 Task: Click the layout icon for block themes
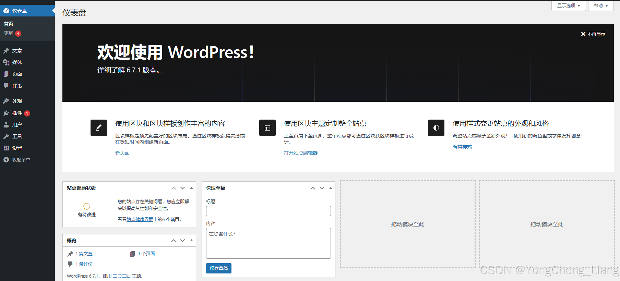point(267,128)
